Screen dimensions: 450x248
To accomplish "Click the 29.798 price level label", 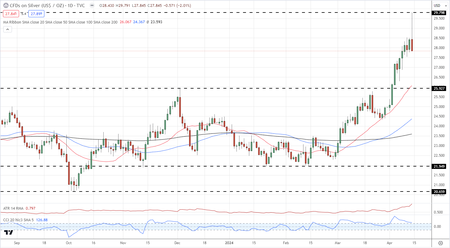I will [439, 13].
